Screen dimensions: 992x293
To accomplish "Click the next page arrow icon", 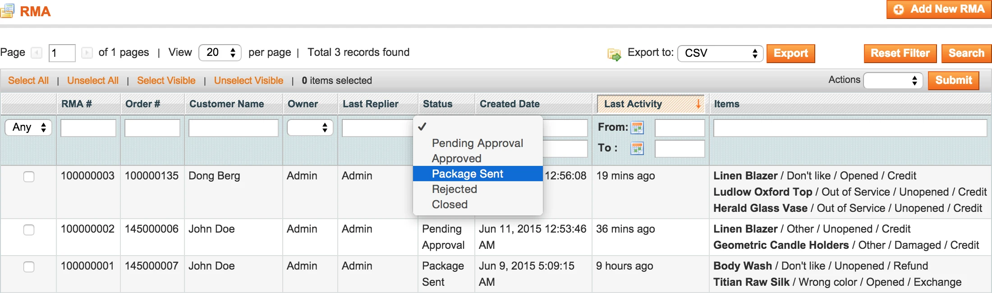I will (x=87, y=53).
